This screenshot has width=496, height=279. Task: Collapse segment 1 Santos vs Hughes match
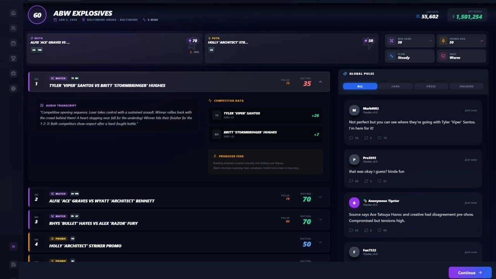(320, 82)
